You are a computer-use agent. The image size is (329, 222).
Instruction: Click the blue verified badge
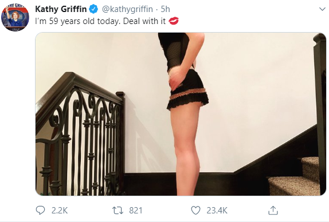pos(93,9)
